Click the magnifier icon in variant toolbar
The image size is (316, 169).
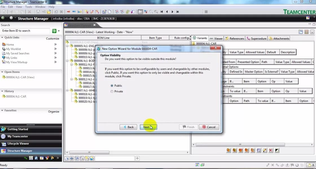[259, 150]
